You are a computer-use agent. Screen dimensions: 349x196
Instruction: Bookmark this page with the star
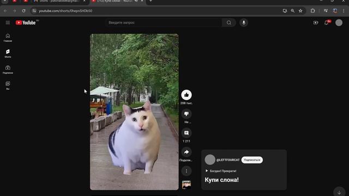300,11
